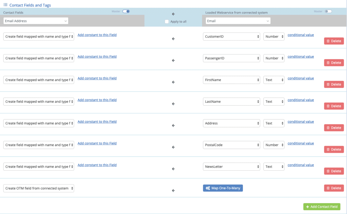Screen dimensions: 347x214
Task: Delete the Address mapping row
Action: pyautogui.click(x=334, y=128)
